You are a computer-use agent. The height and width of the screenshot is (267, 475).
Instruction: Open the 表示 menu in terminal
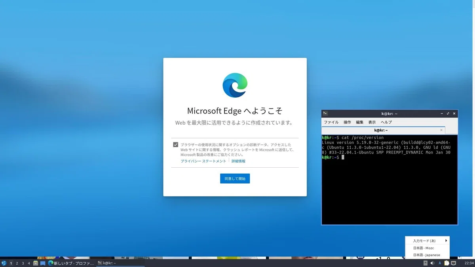pos(372,122)
